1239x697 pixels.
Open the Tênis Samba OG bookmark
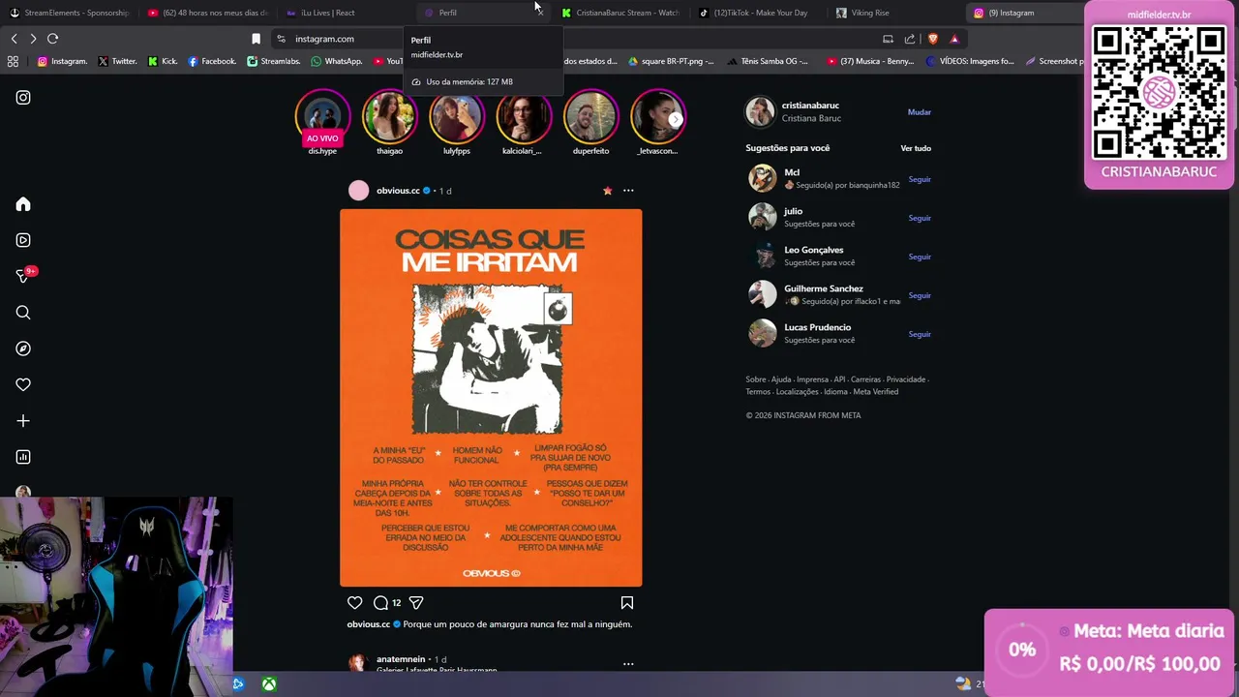coord(767,61)
